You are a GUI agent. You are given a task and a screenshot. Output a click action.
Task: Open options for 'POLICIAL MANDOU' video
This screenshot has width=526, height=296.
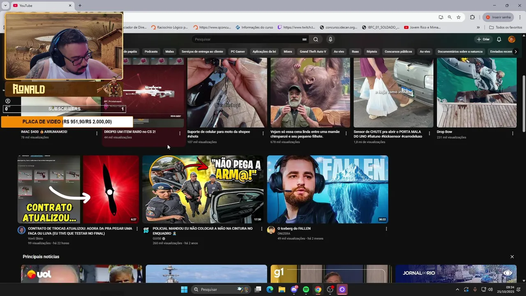pyautogui.click(x=262, y=229)
